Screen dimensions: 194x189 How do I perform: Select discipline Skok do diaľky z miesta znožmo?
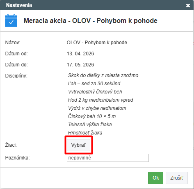(x=103, y=75)
